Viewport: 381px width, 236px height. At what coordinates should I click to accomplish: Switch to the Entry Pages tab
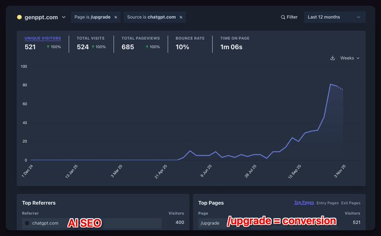coord(327,203)
